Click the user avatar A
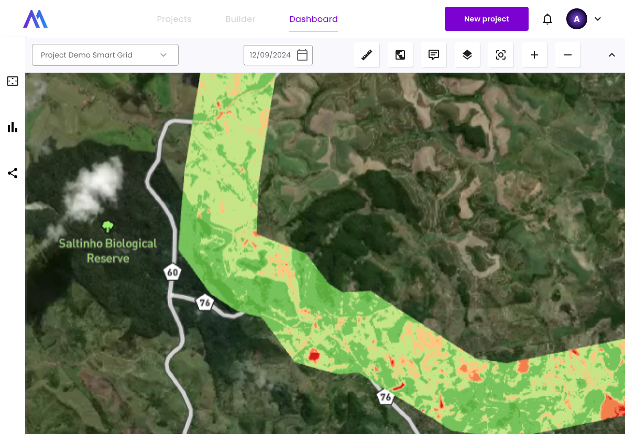The width and height of the screenshot is (625, 434). click(x=577, y=19)
